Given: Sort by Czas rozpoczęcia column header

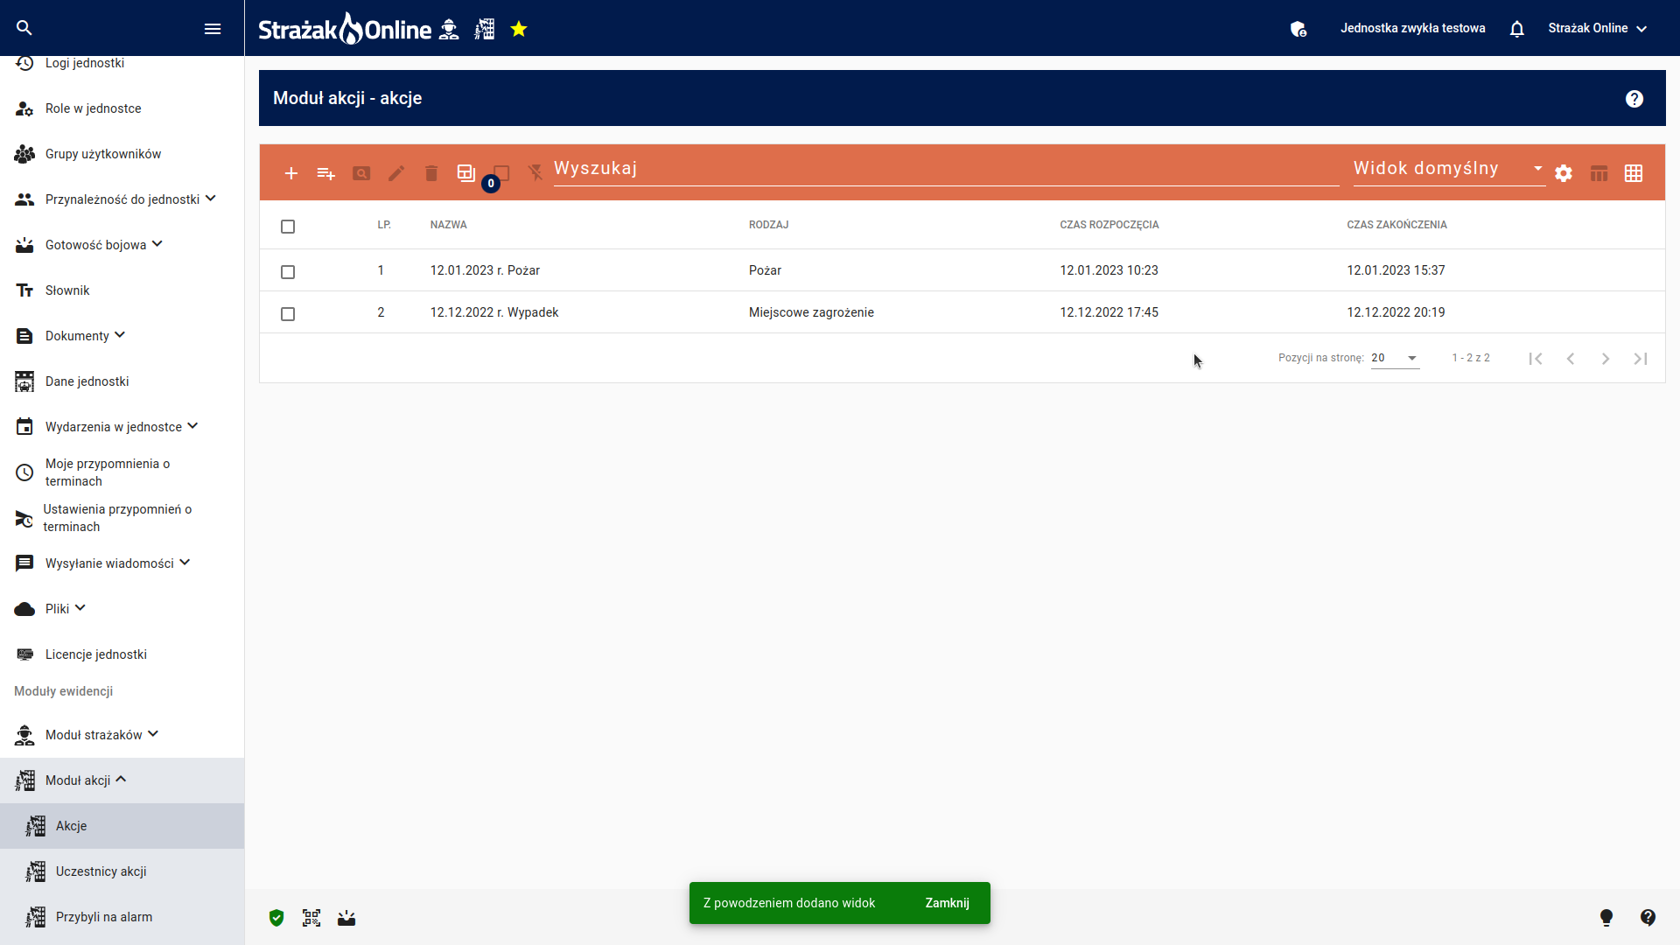Looking at the screenshot, I should (1109, 225).
